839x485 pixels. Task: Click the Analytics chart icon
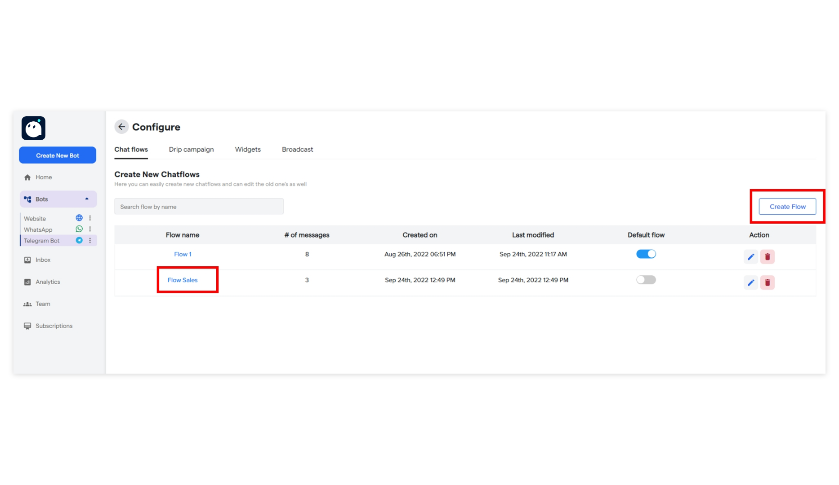(x=27, y=282)
